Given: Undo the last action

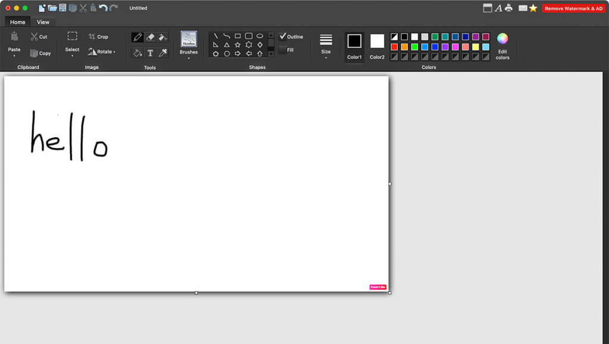Looking at the screenshot, I should coord(103,8).
